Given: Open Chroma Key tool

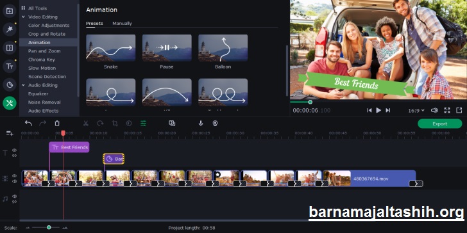Looking at the screenshot, I should [42, 60].
